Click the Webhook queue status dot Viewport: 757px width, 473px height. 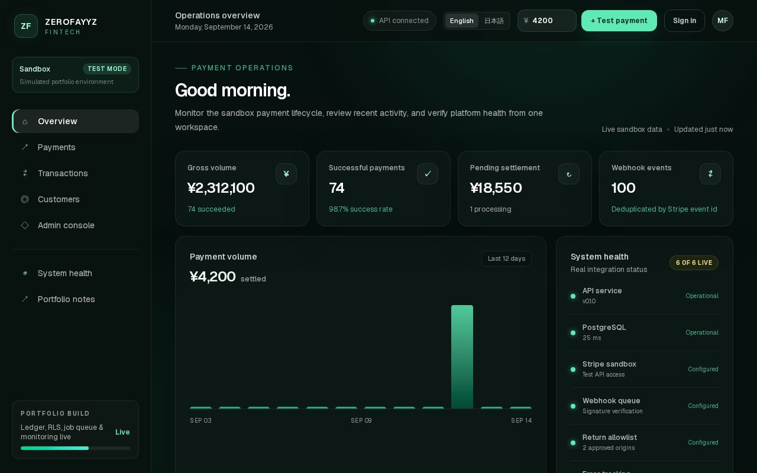pyautogui.click(x=573, y=406)
